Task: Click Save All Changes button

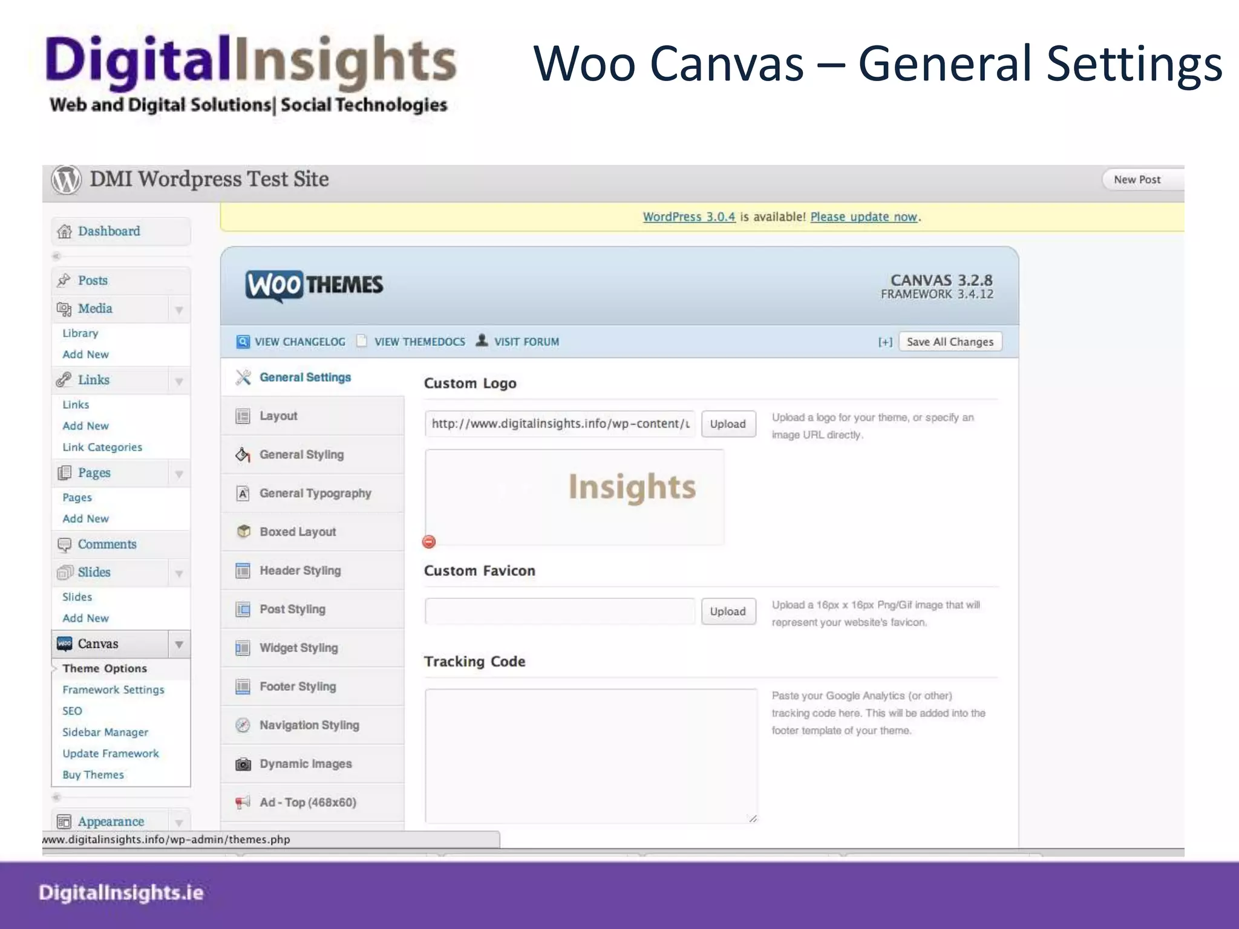Action: click(x=950, y=342)
